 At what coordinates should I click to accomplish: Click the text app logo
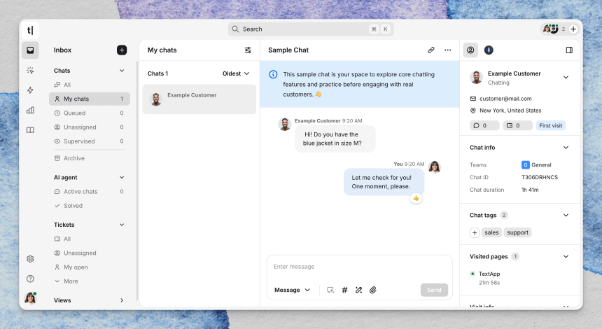[x=30, y=30]
